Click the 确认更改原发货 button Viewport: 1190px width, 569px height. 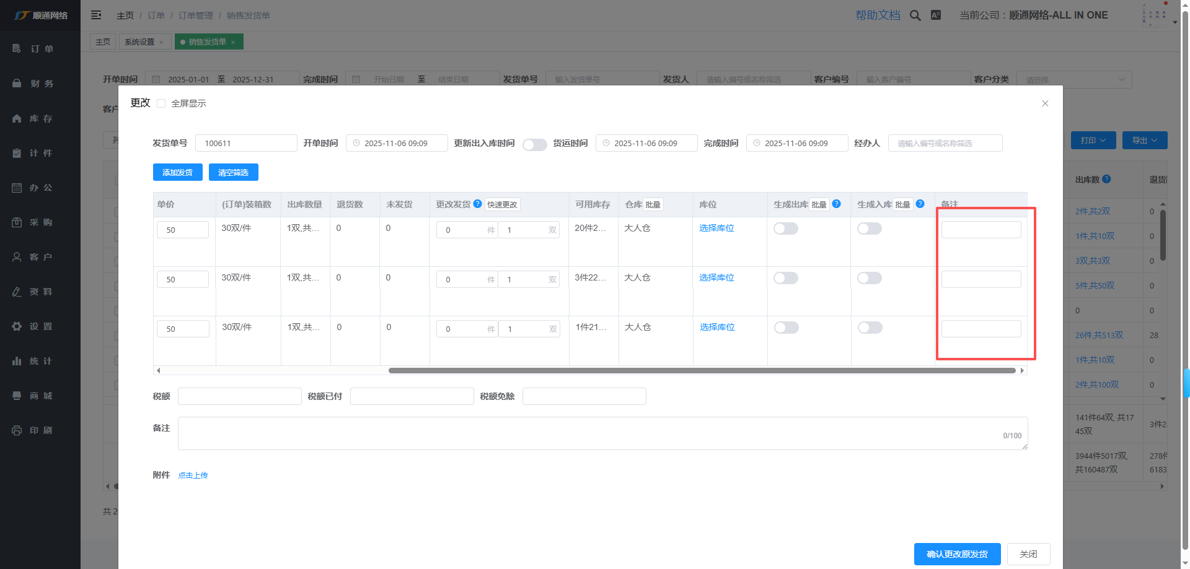click(957, 554)
